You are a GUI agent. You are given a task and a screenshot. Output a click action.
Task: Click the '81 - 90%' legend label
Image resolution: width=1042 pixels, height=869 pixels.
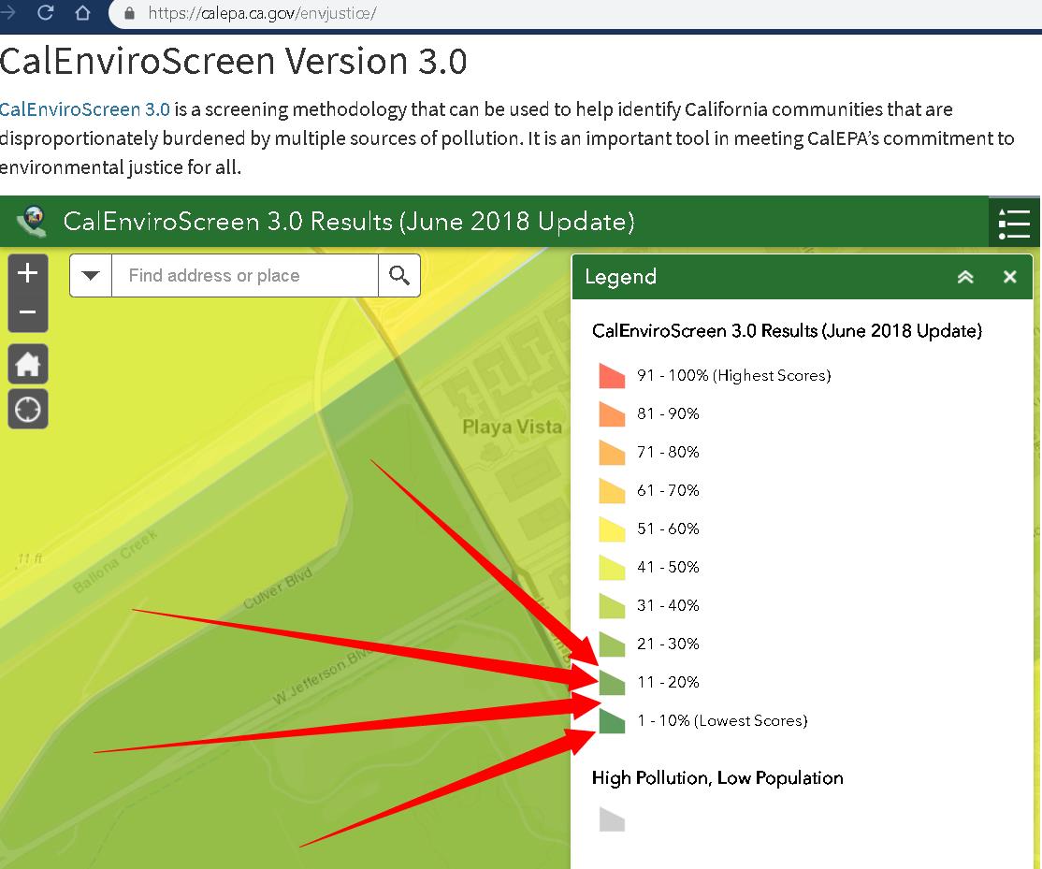pos(668,413)
